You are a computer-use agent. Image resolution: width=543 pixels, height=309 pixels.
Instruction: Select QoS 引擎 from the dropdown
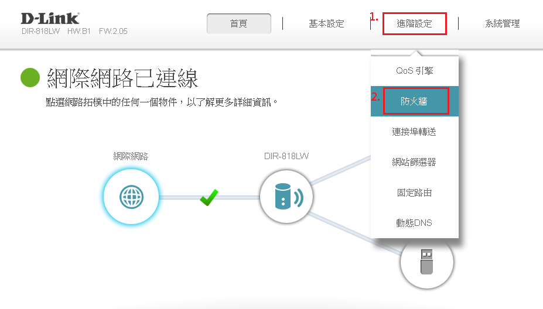(414, 71)
